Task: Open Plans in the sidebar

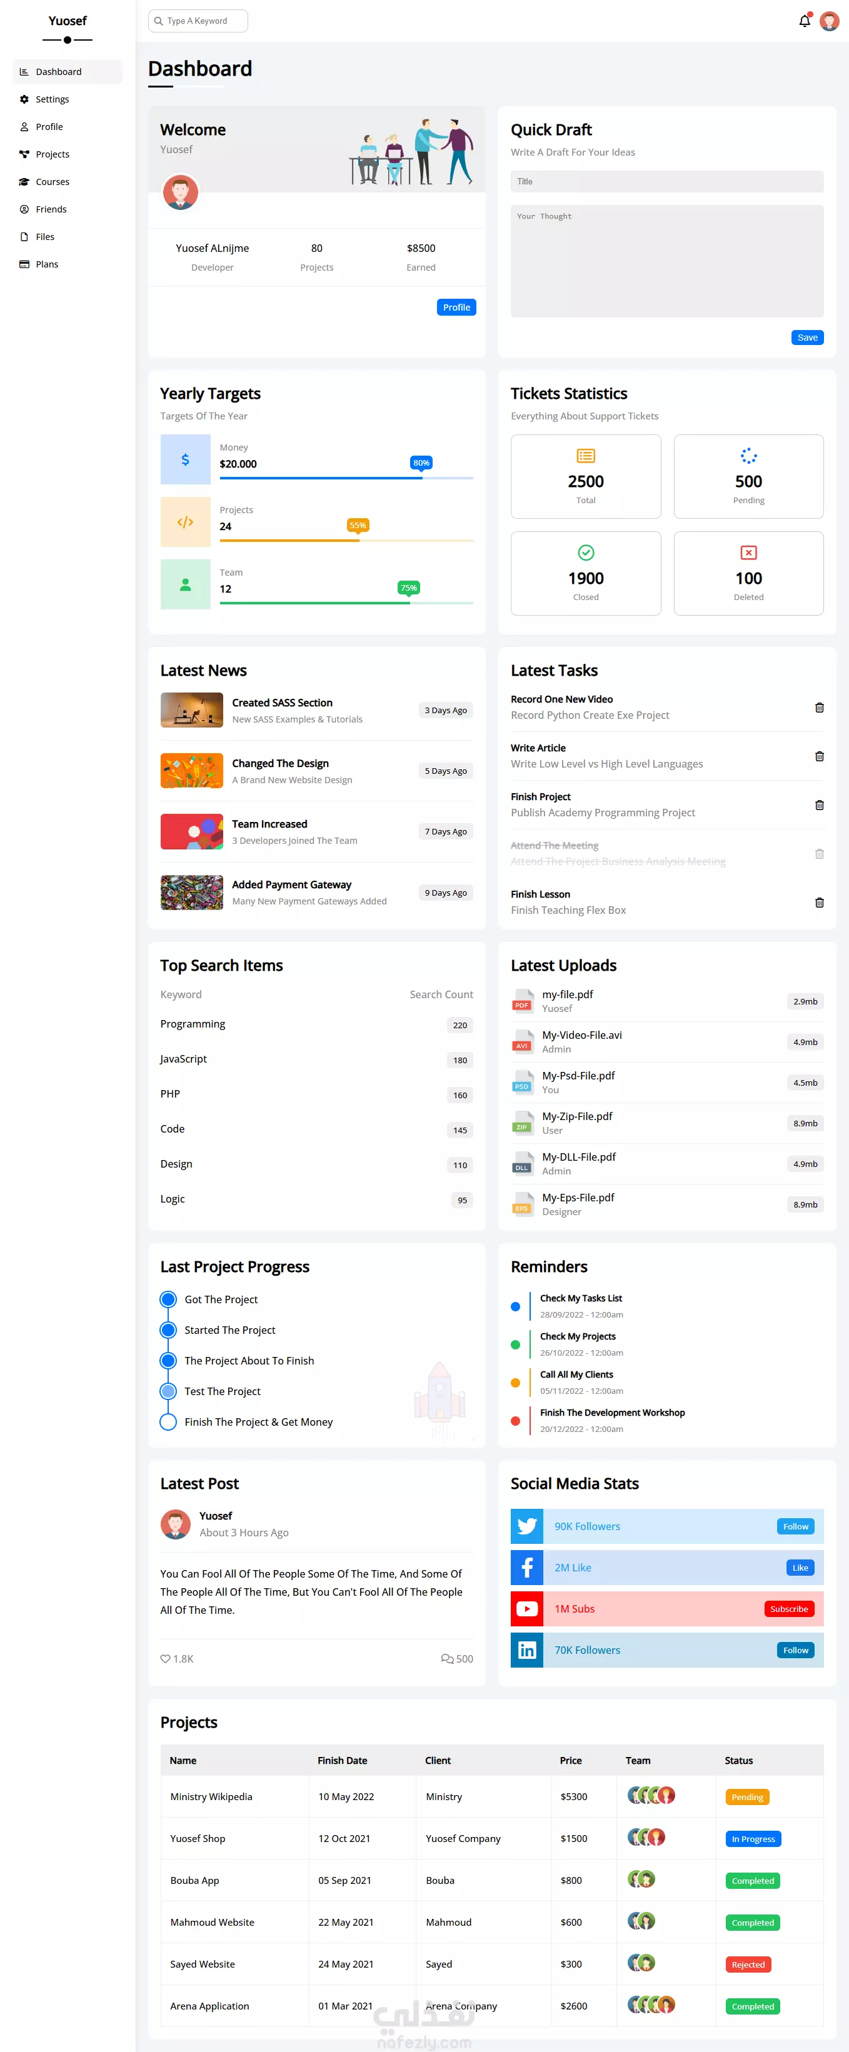Action: [x=68, y=264]
